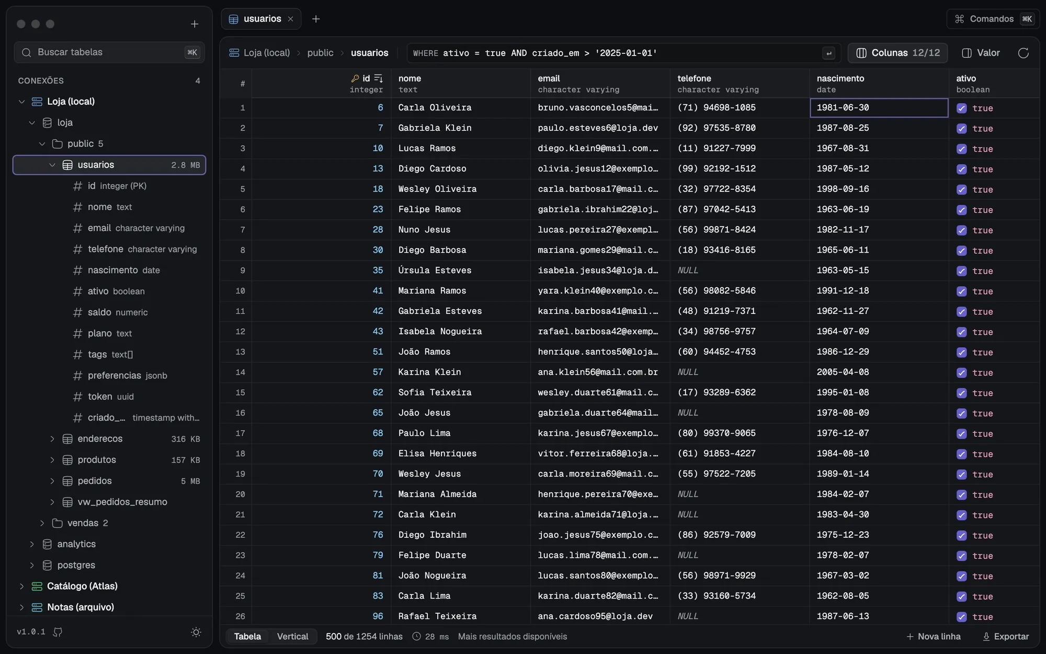This screenshot has width=1046, height=654.
Task: Select the nascimento cell 1981-06-30
Action: pyautogui.click(x=879, y=108)
